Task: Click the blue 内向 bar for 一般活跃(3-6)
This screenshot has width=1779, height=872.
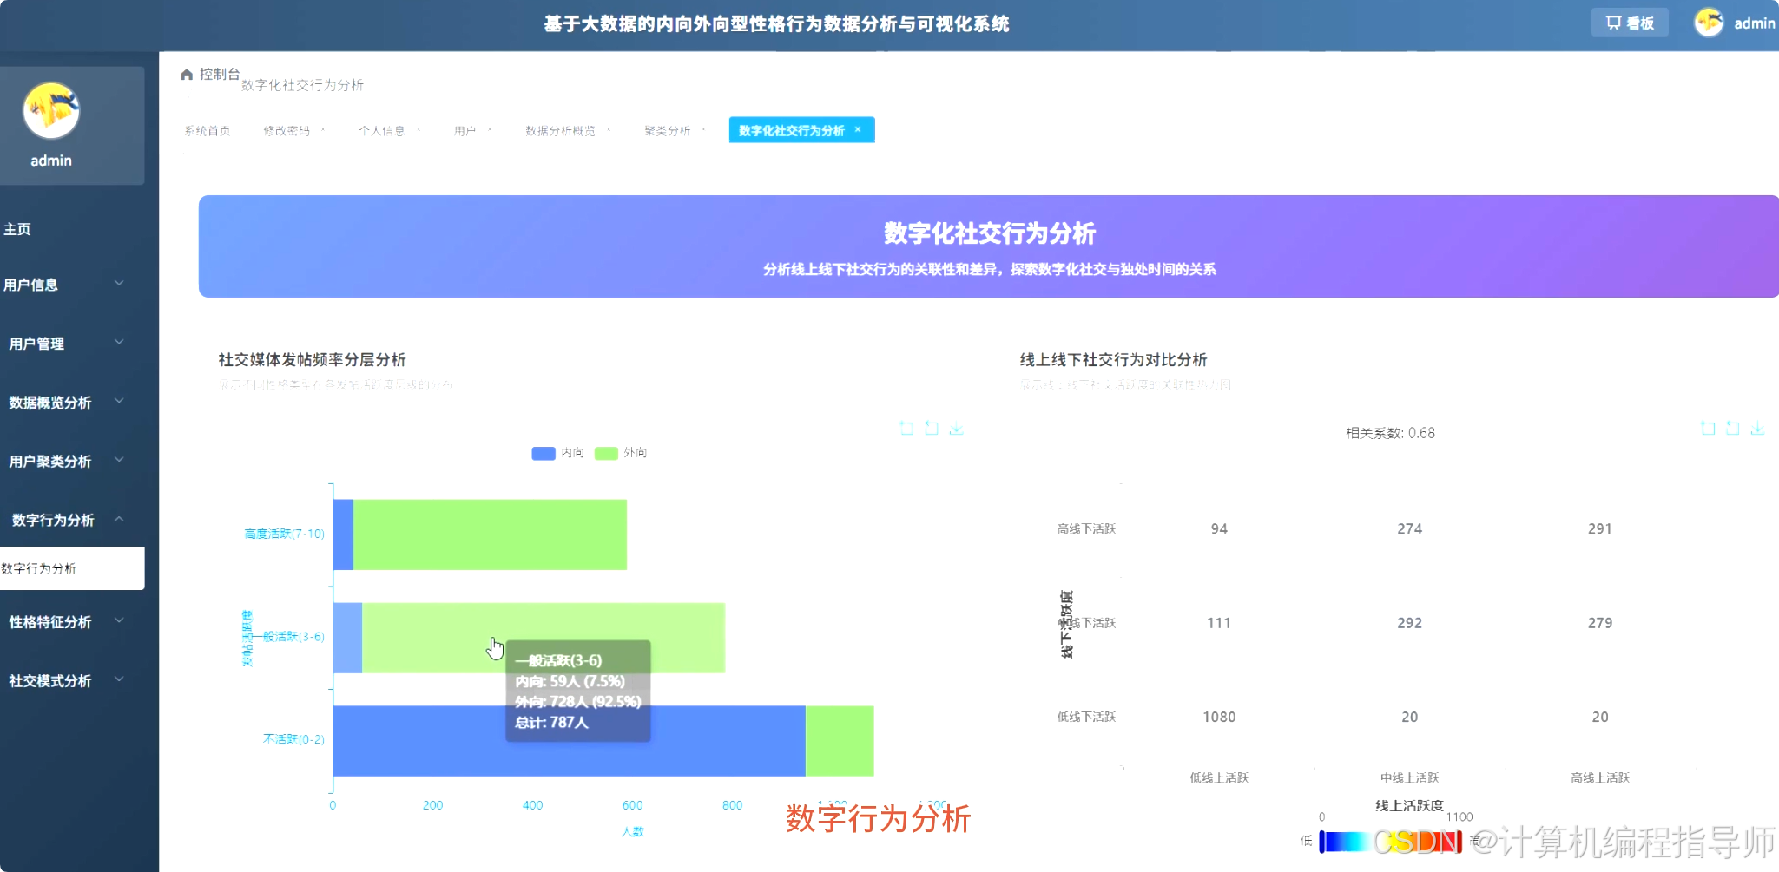Action: pos(347,638)
